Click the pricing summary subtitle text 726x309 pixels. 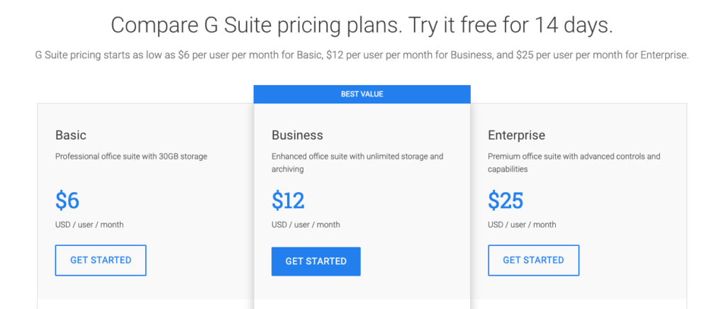[x=362, y=55]
